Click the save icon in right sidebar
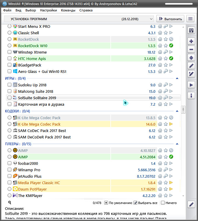The width and height of the screenshot is (198, 221). (191, 30)
